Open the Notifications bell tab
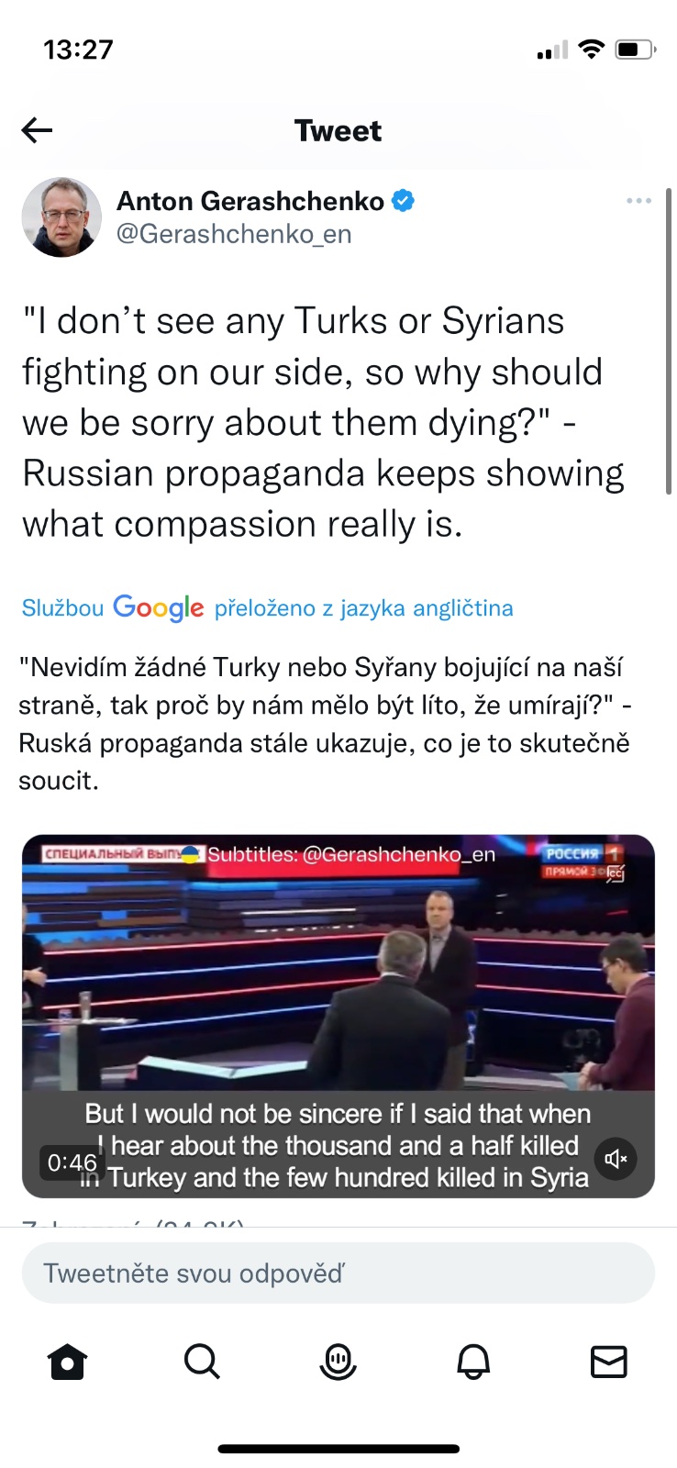 pos(473,1362)
